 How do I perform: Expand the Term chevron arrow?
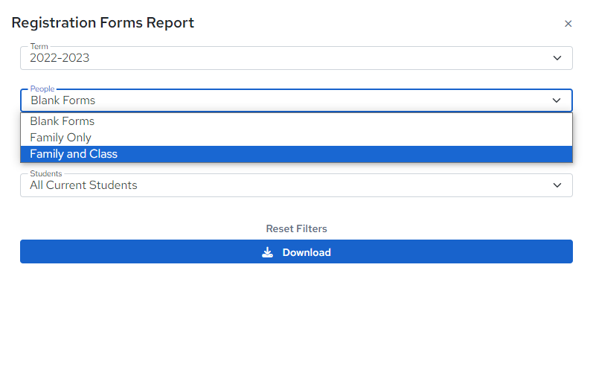(557, 58)
